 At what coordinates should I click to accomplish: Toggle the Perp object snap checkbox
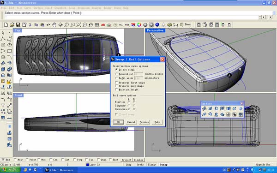(74, 160)
